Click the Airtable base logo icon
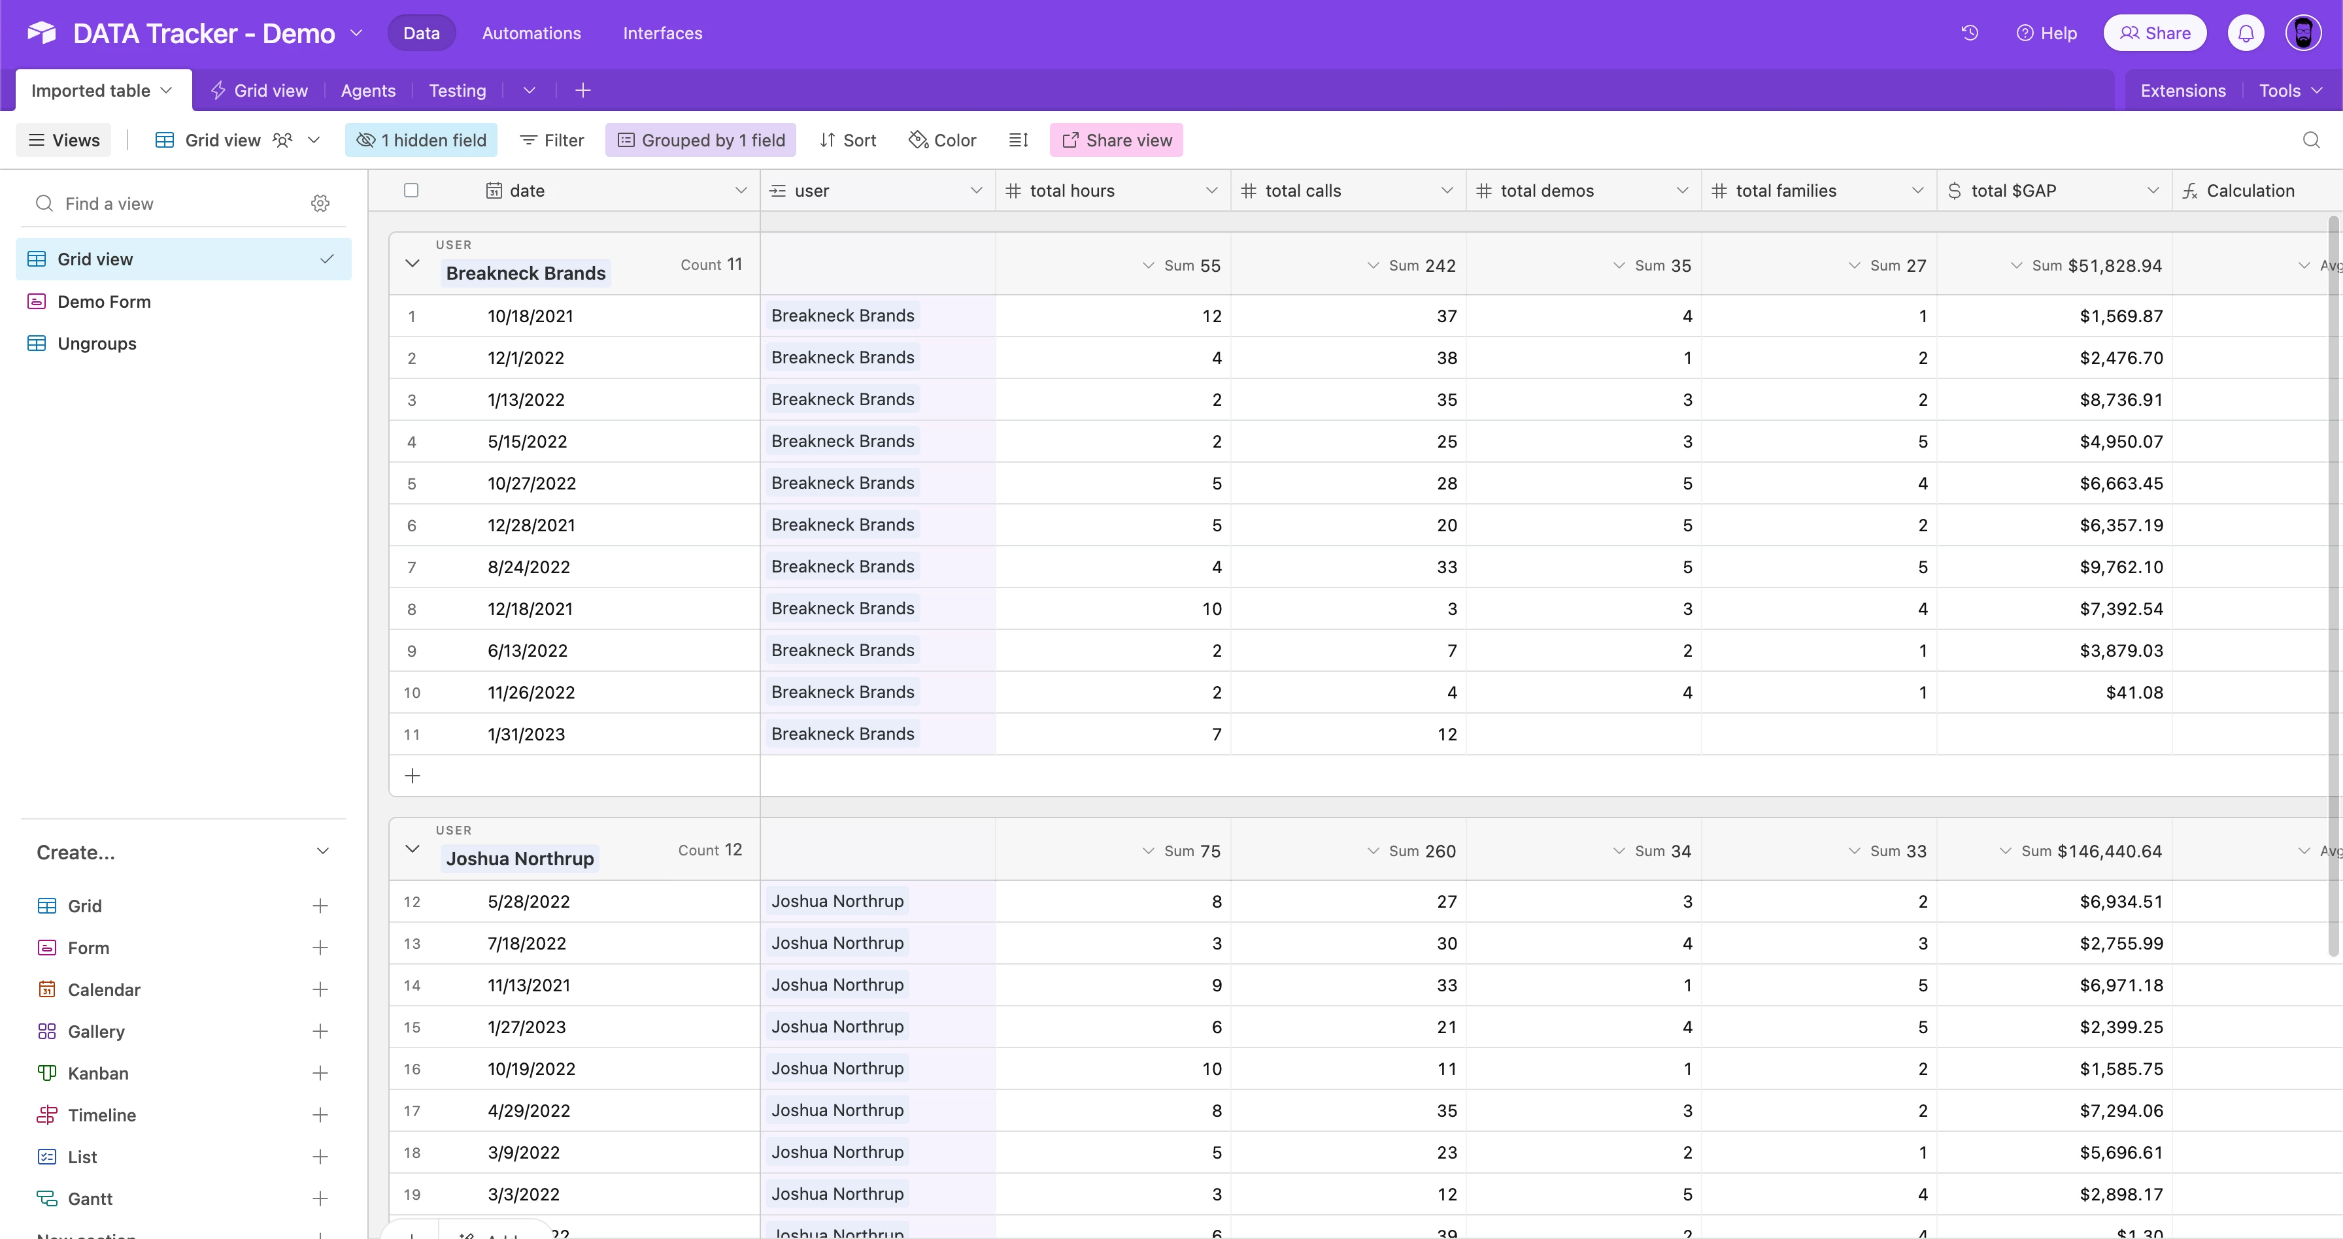The width and height of the screenshot is (2343, 1239). (x=42, y=33)
